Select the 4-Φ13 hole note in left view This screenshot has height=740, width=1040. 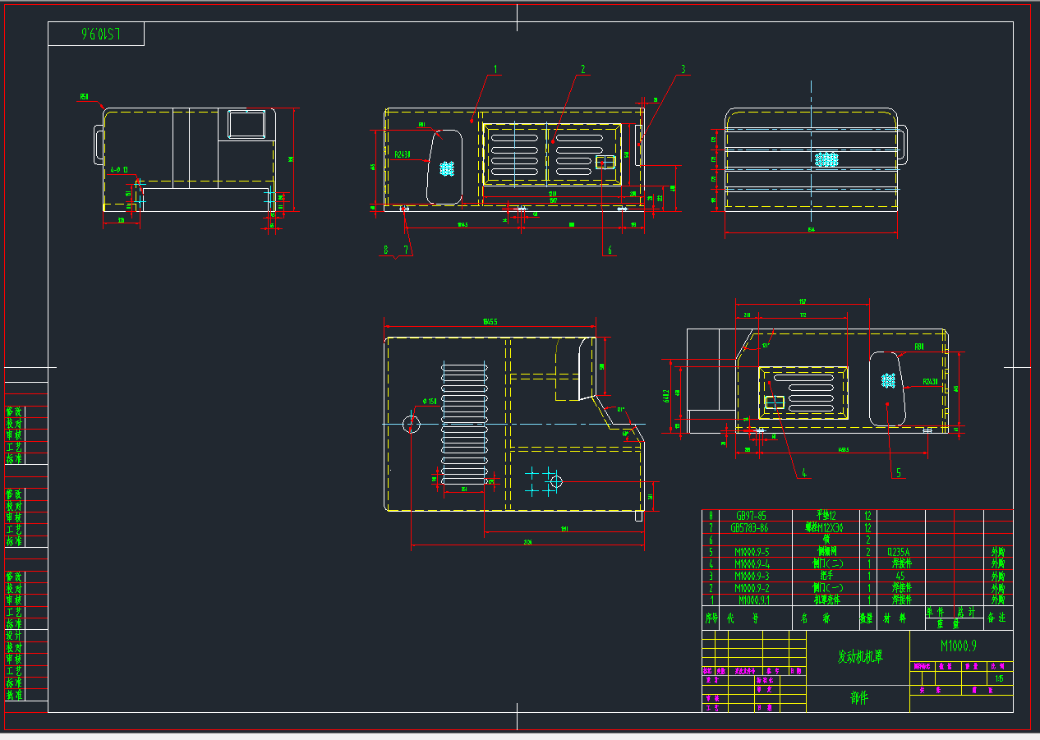tap(119, 169)
